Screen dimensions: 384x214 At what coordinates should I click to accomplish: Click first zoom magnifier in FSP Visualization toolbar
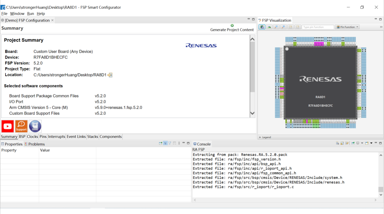(276, 27)
